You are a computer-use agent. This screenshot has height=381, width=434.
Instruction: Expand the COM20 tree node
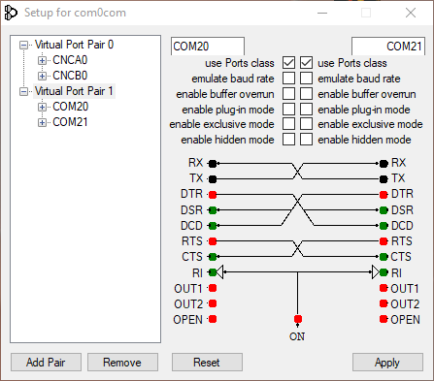tap(42, 107)
